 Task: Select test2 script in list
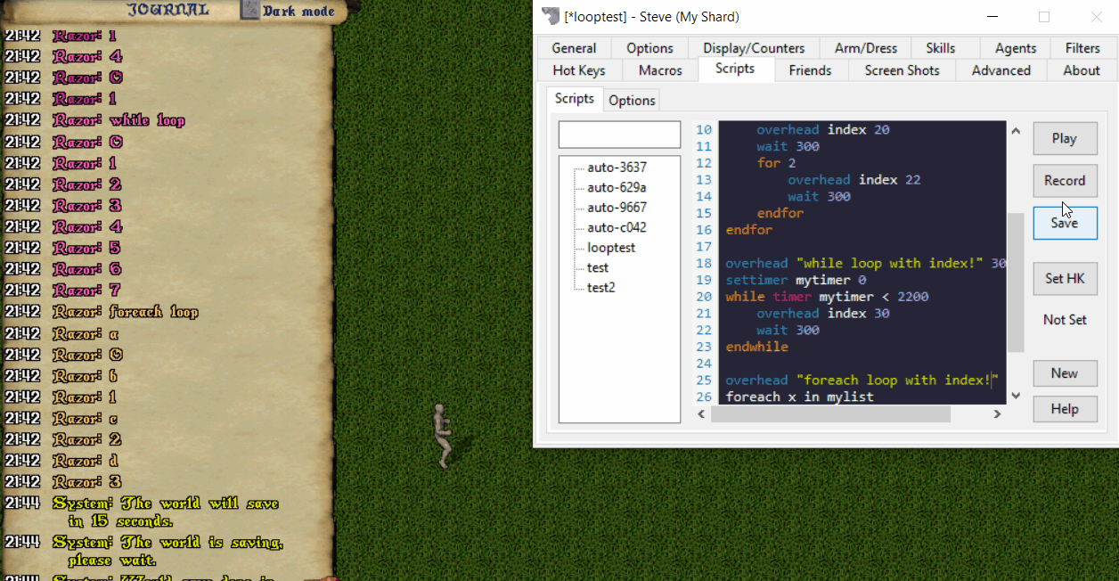pyautogui.click(x=601, y=287)
